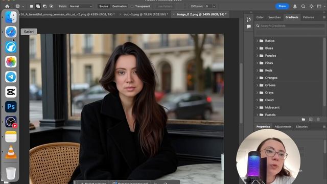Expand the Greens gradient folder
This screenshot has height=184, width=327.
pos(257,85)
